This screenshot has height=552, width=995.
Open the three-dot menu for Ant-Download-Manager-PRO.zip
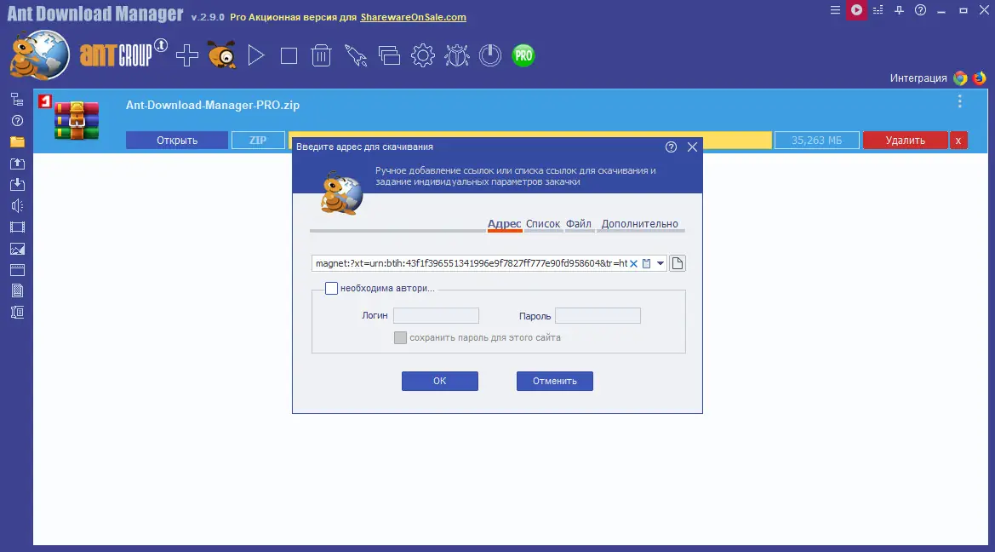pyautogui.click(x=959, y=101)
